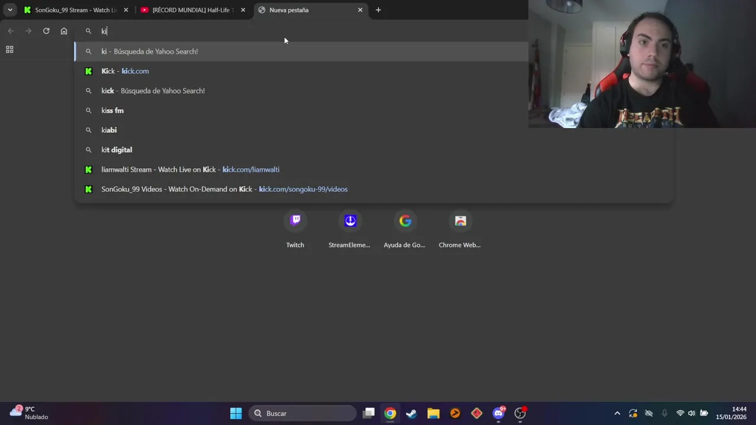Open OBS Studio from the taskbar

pyautogui.click(x=520, y=413)
